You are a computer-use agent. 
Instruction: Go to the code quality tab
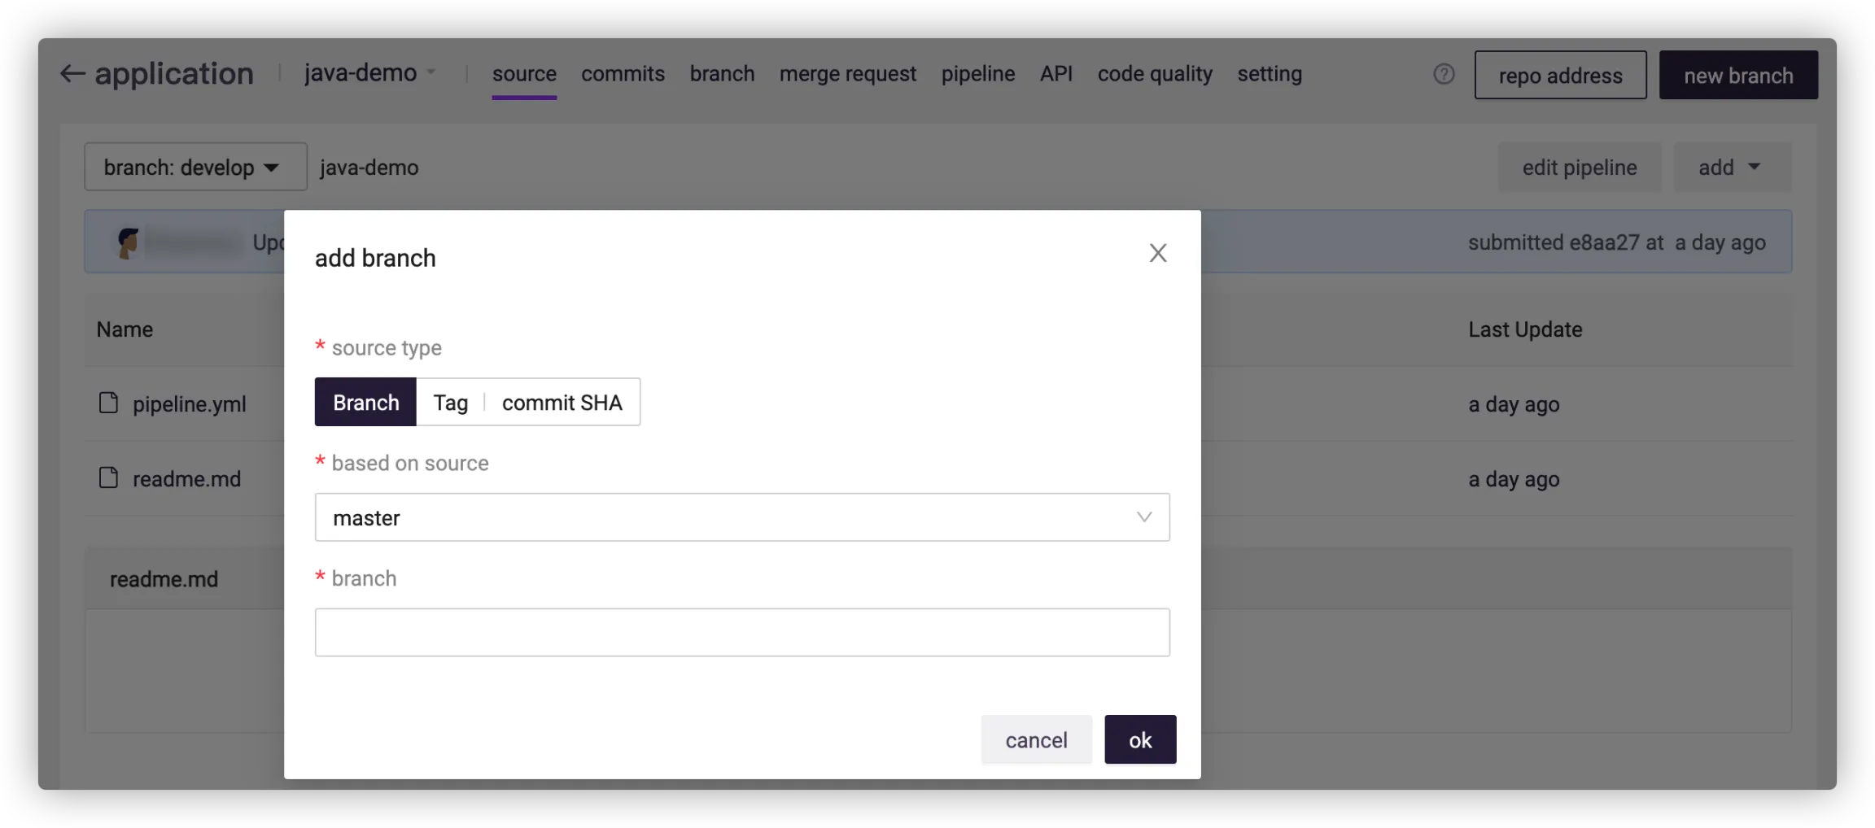point(1154,74)
